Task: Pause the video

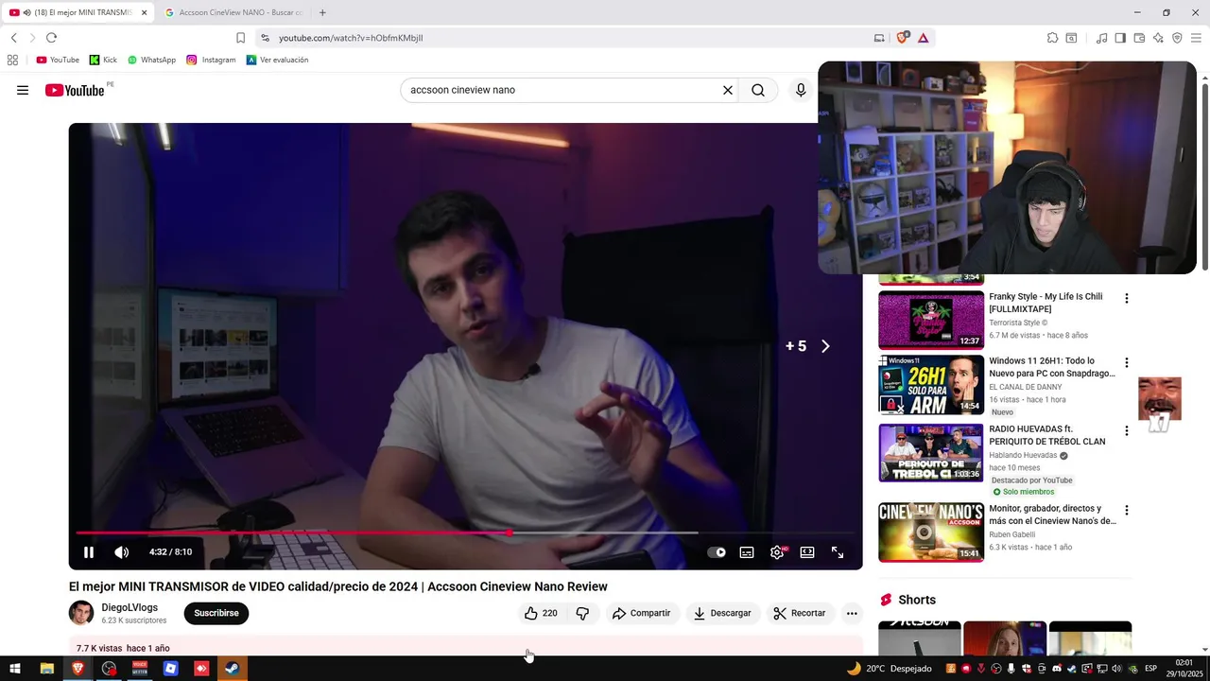Action: (89, 552)
